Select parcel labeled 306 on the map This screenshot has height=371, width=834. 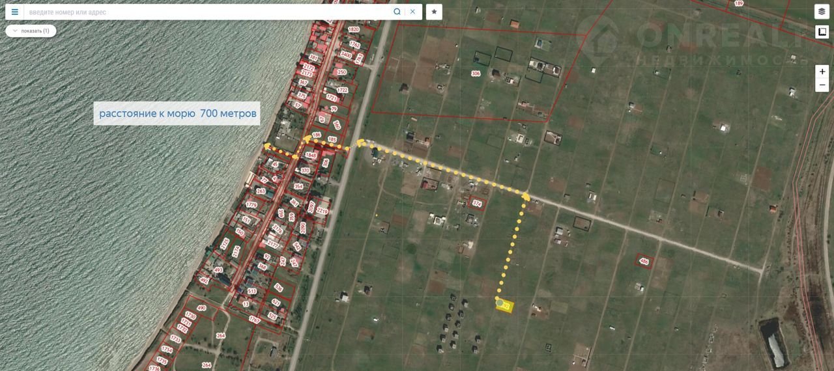(x=476, y=74)
